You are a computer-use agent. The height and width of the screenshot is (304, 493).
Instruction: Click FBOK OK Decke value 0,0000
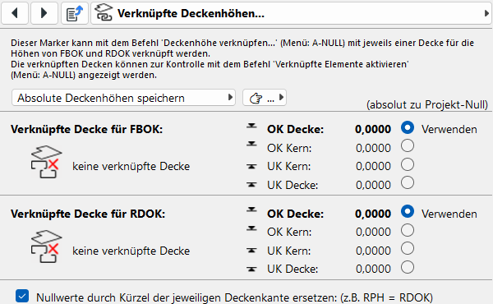(373, 129)
